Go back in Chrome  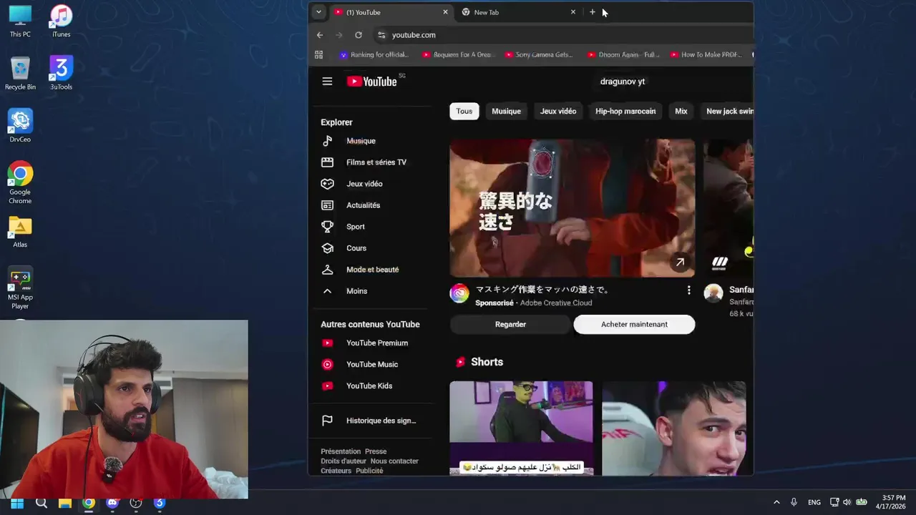pos(320,35)
